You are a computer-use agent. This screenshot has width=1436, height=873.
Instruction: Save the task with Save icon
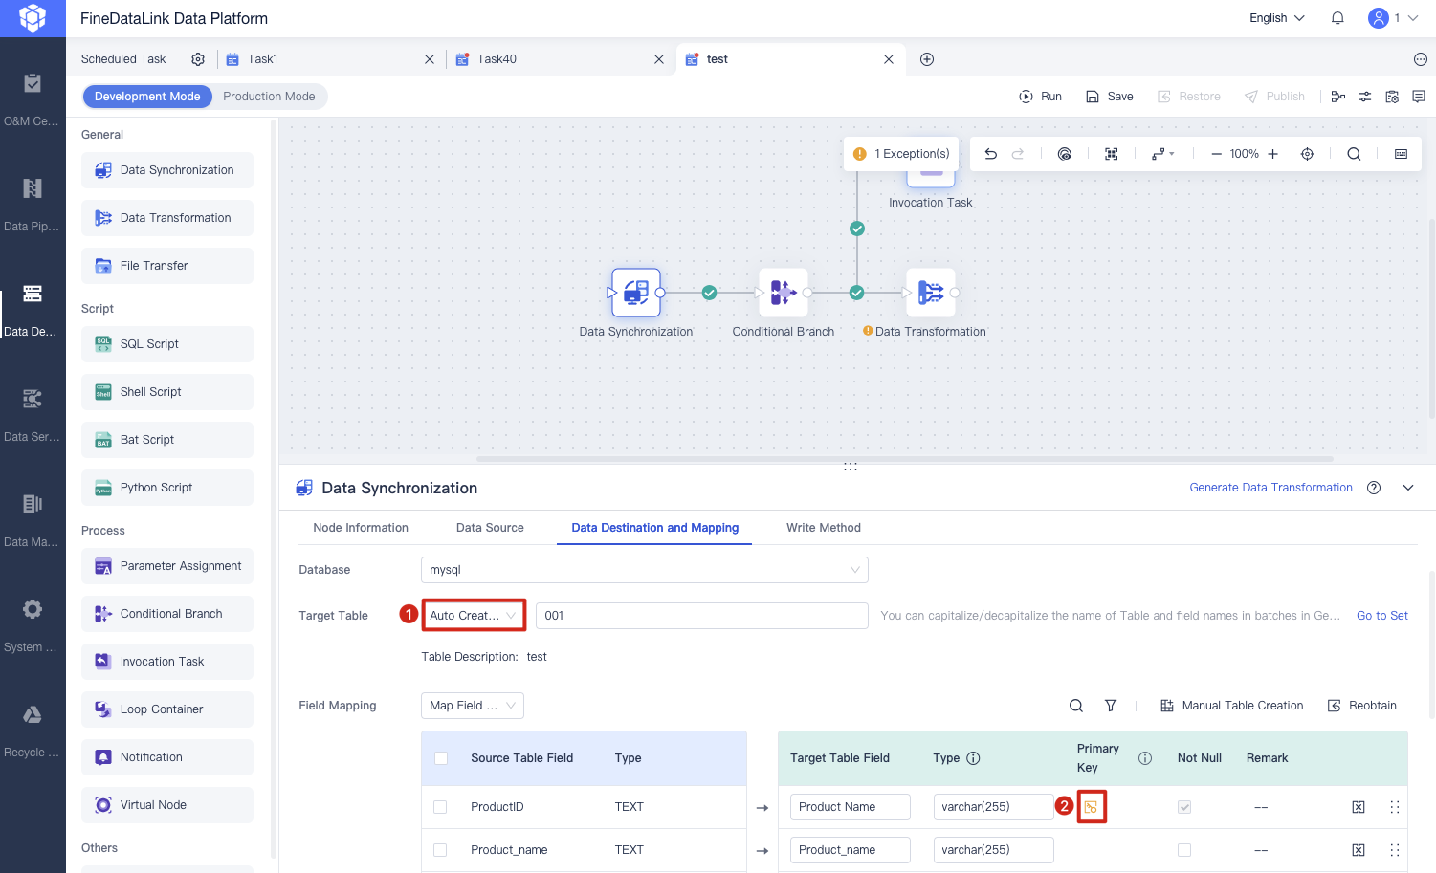(1093, 97)
